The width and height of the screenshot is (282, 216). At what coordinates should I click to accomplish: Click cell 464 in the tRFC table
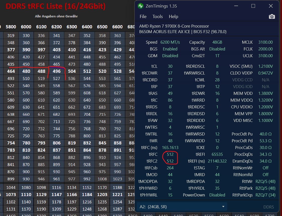(x=11, y=71)
